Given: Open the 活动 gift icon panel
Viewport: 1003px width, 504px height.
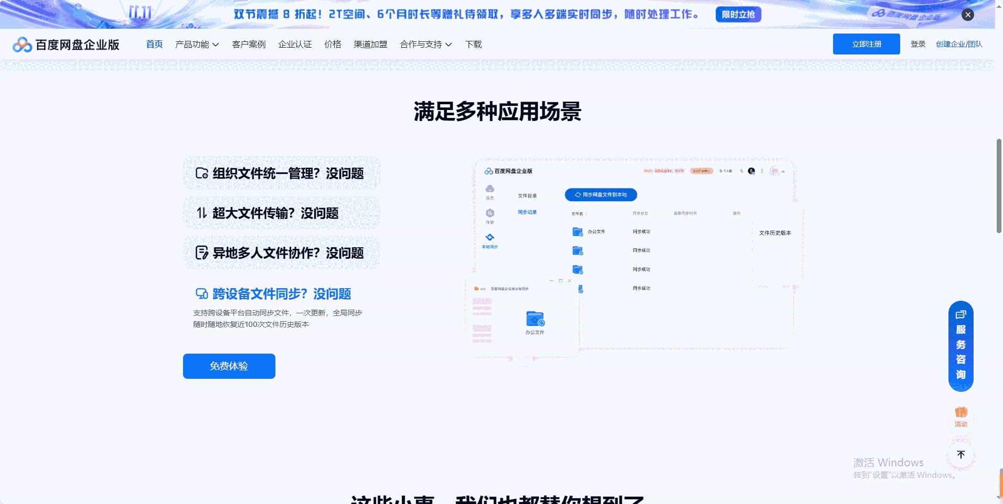Looking at the screenshot, I should click(961, 414).
